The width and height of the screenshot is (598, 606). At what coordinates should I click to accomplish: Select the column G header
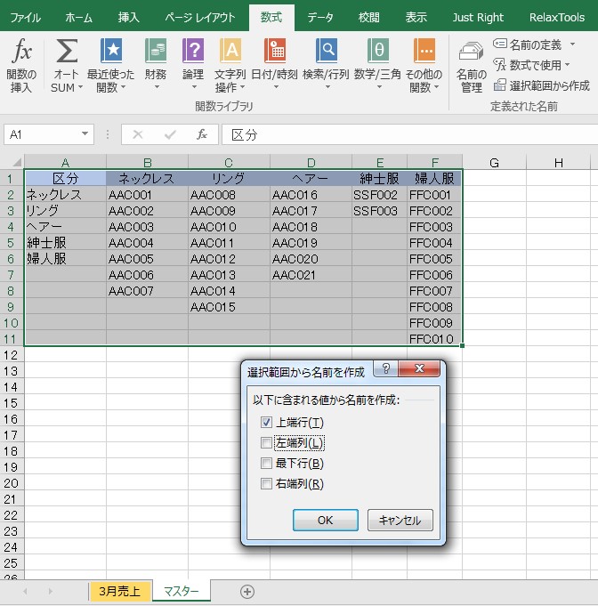(x=494, y=162)
